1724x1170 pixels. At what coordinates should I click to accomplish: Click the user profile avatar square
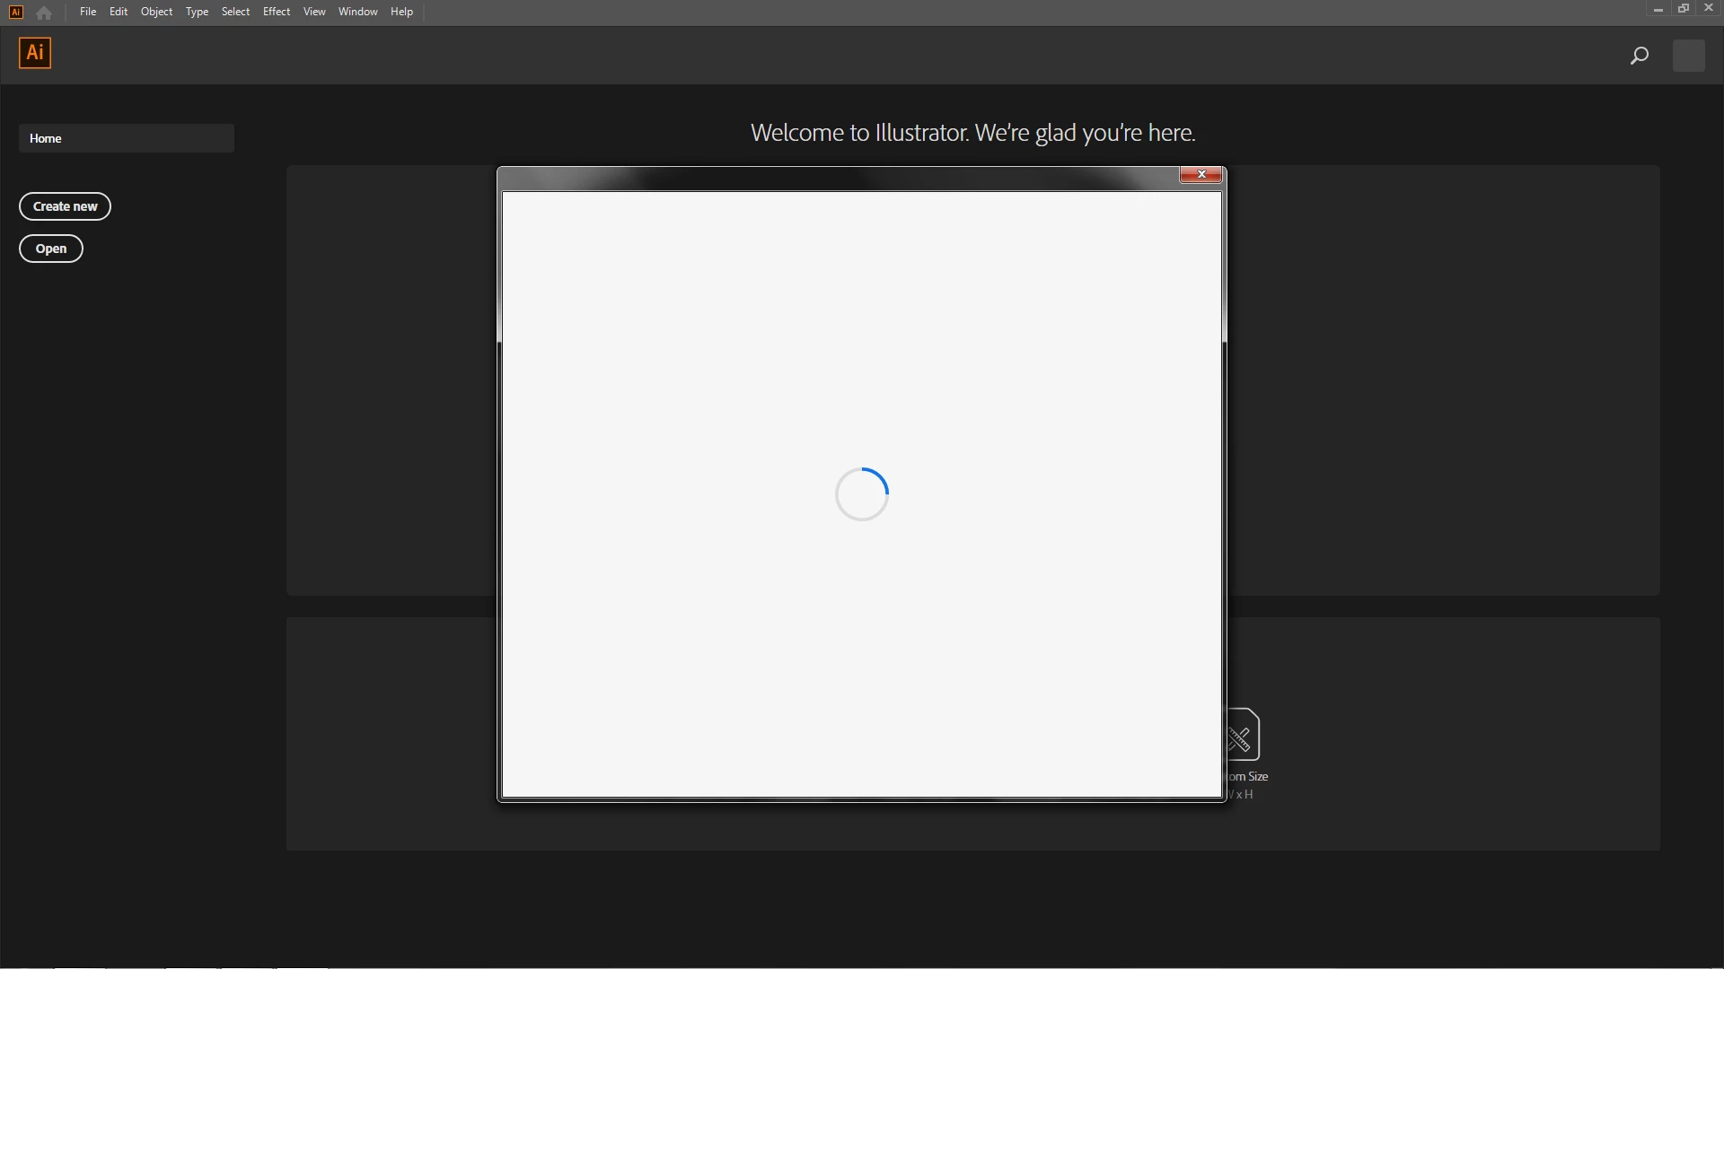[x=1688, y=56]
